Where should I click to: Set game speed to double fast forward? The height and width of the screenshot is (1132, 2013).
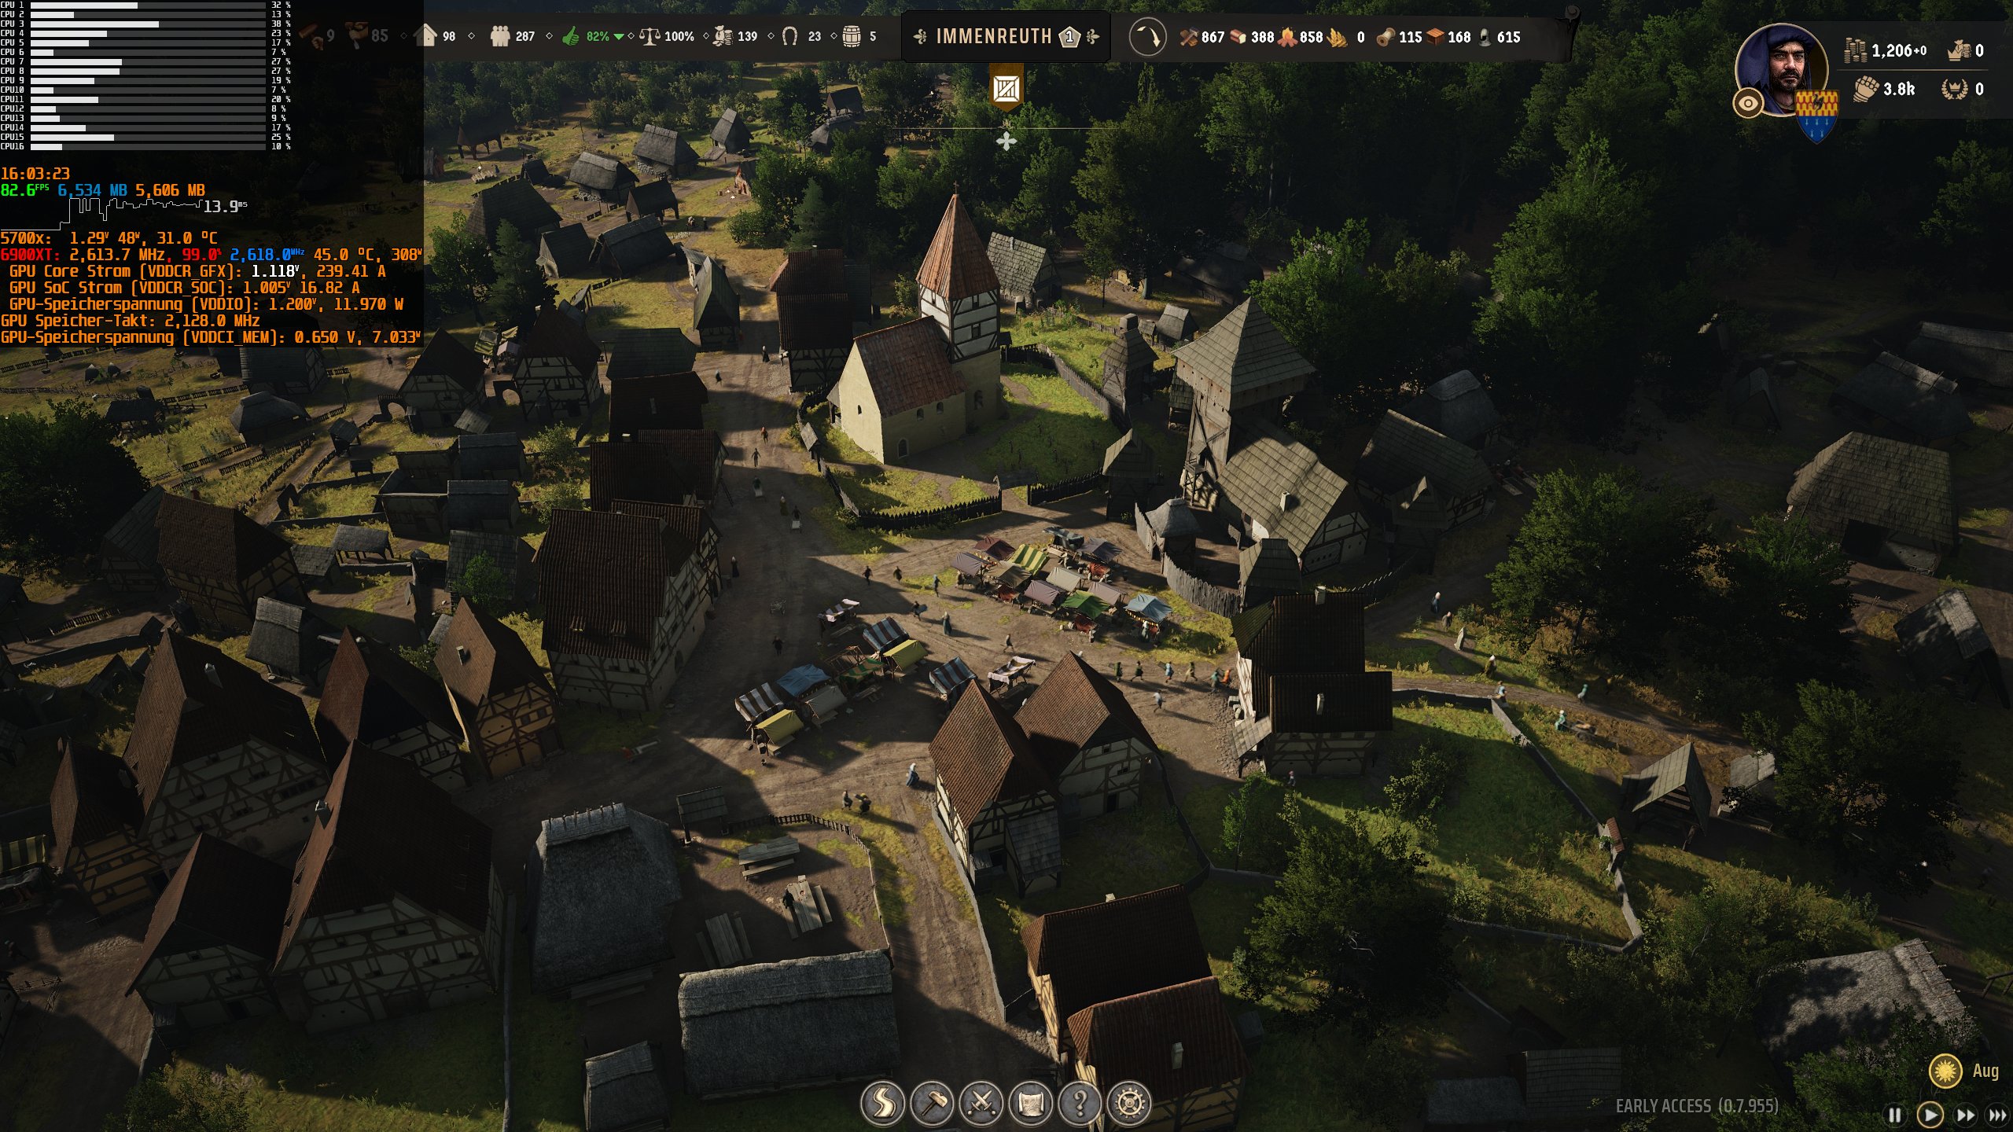tap(1965, 1115)
